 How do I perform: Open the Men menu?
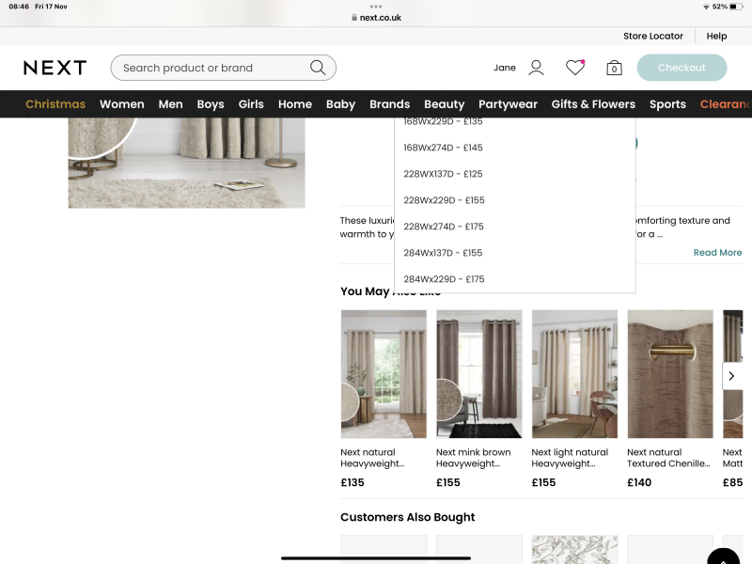[170, 104]
